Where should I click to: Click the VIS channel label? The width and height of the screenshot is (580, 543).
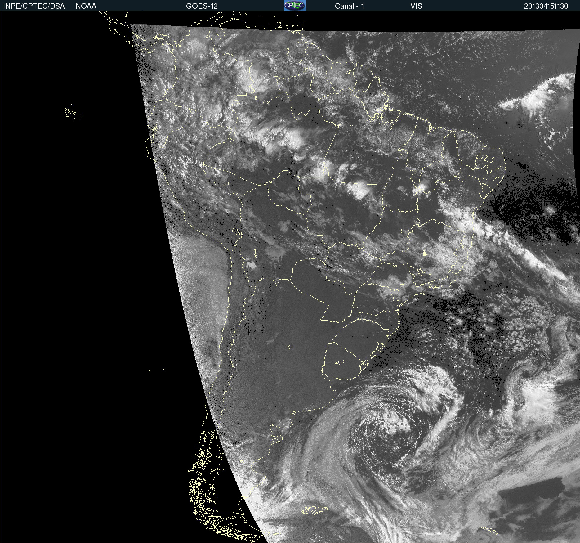click(416, 6)
